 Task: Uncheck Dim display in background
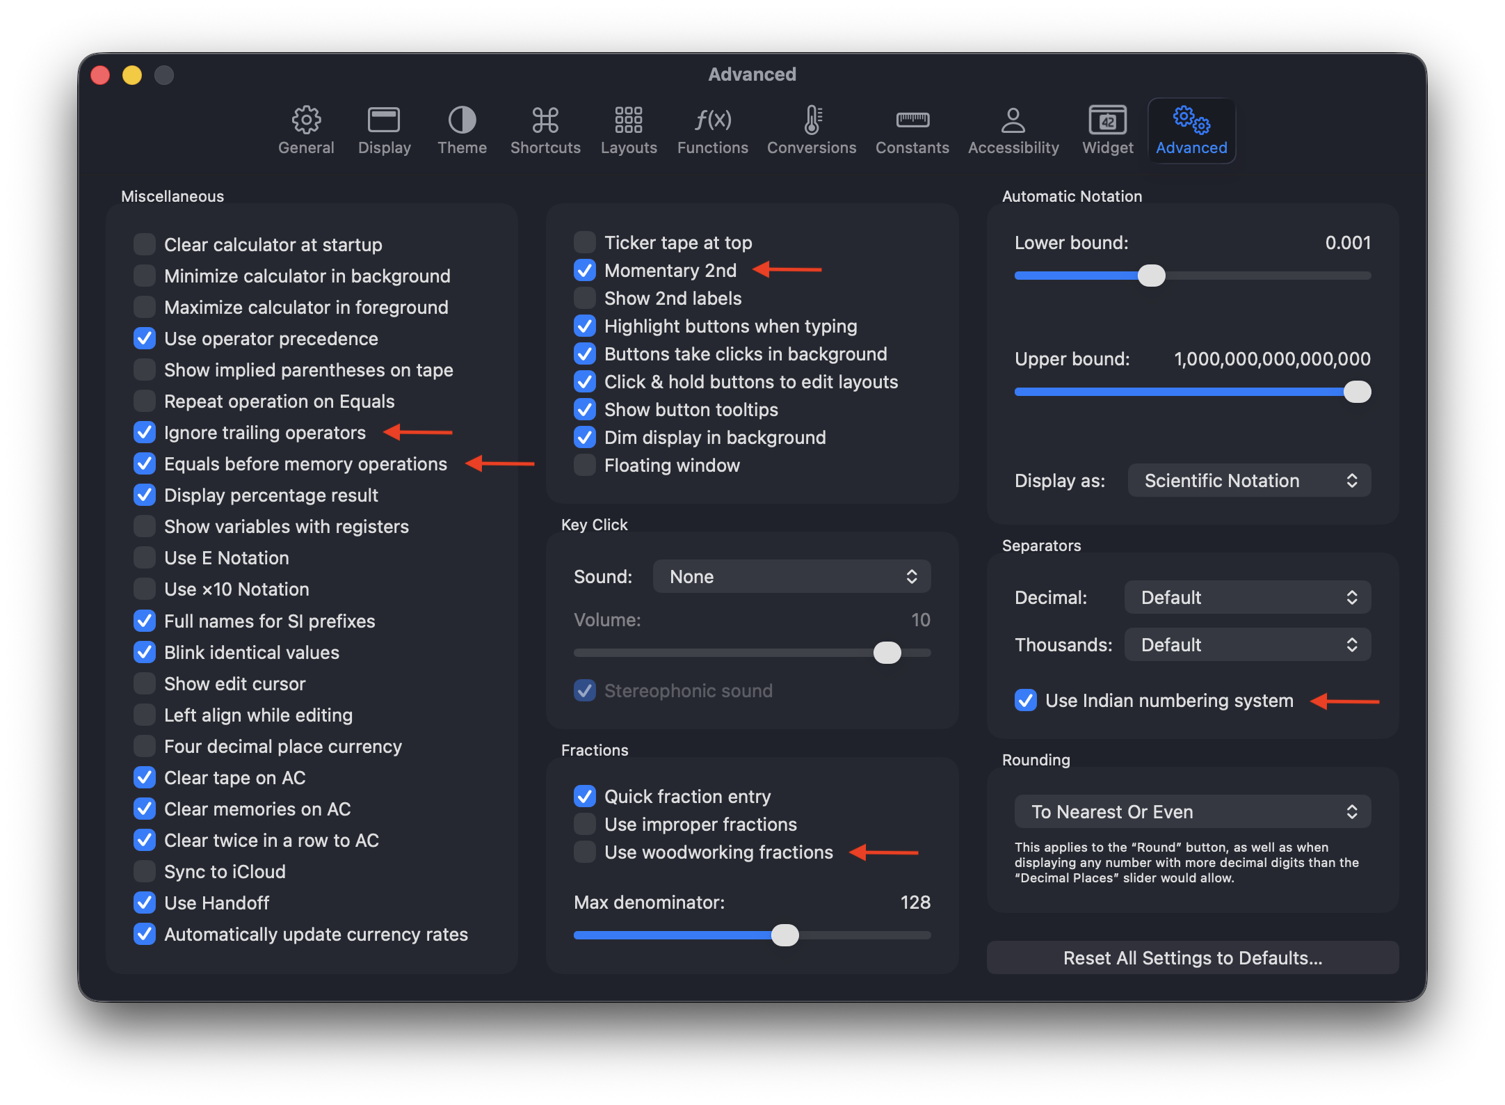click(x=585, y=437)
